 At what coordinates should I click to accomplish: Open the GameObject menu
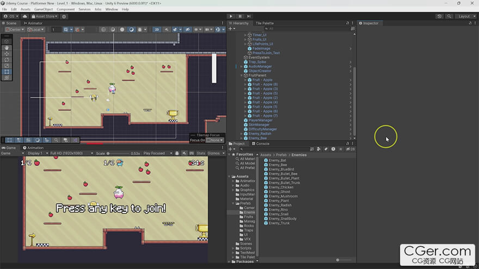(x=44, y=9)
